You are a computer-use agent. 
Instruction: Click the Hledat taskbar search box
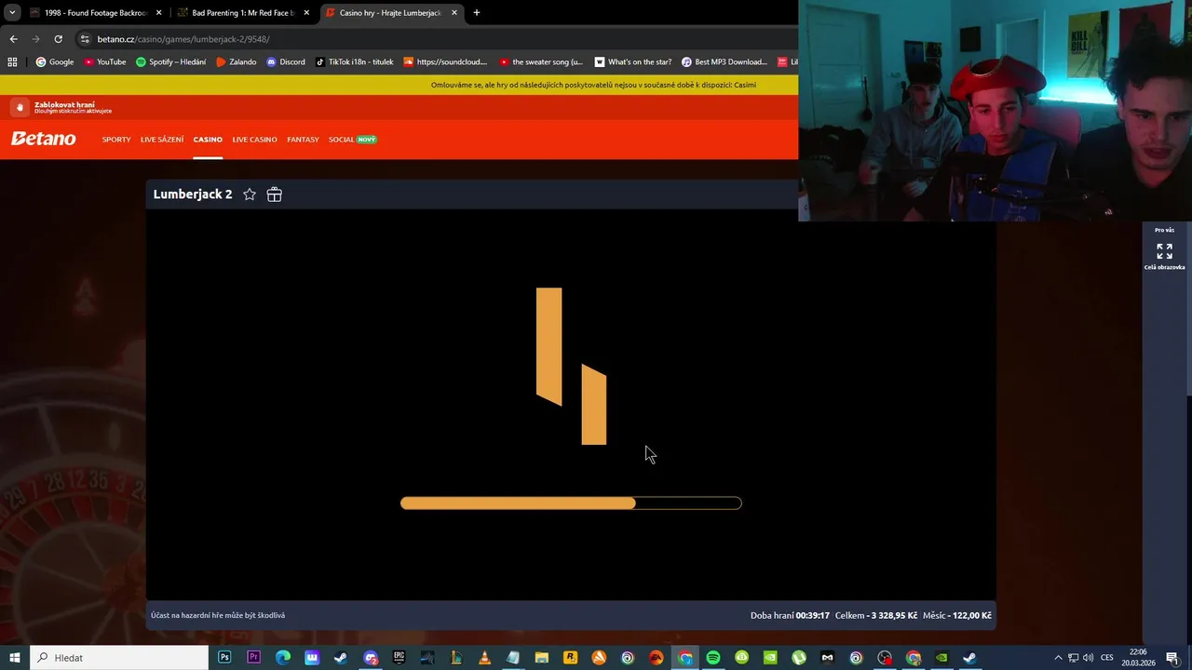pos(119,658)
